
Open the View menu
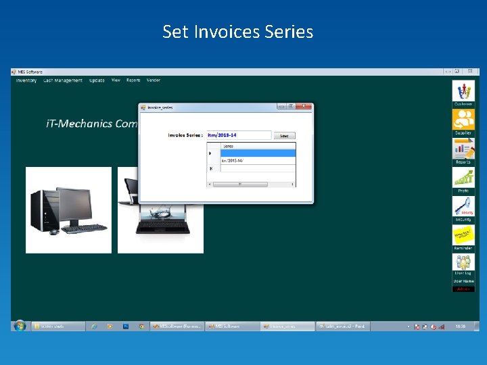[116, 80]
